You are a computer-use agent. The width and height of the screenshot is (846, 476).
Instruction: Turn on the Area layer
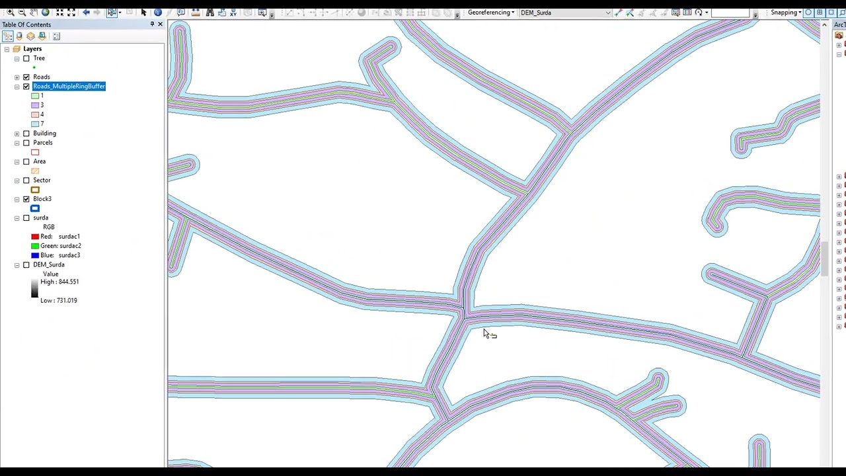coord(26,161)
